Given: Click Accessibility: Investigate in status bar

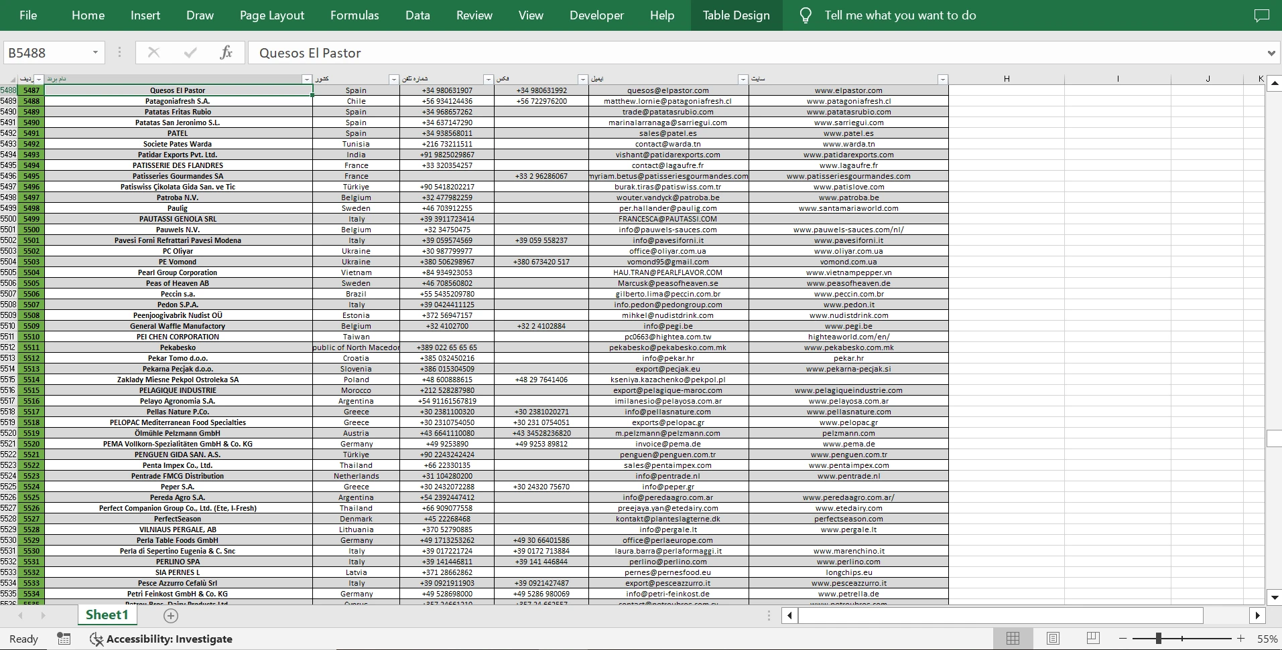Looking at the screenshot, I should click(162, 639).
